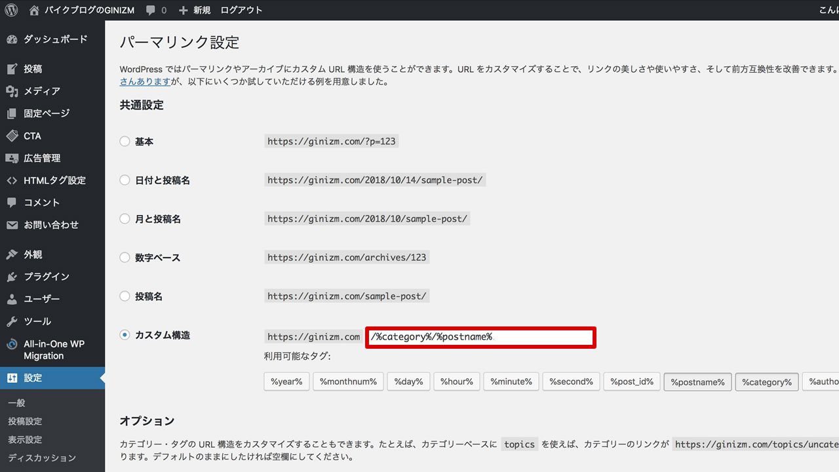Click the ダッシュボード gauge icon
The image size is (839, 472).
pyautogui.click(x=12, y=39)
